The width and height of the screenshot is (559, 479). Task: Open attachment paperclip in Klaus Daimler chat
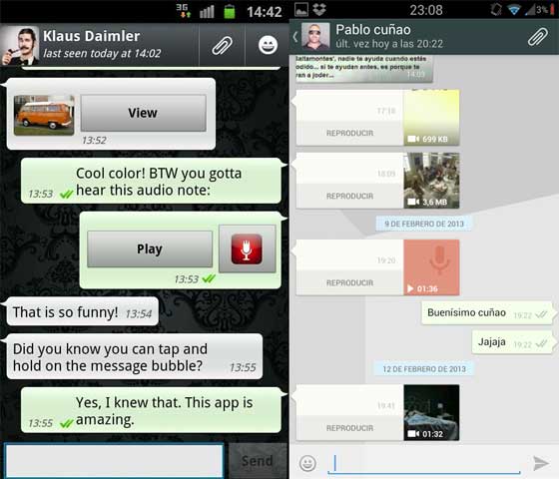pos(222,45)
